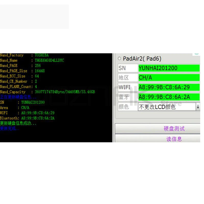Click the 颜色 label in the form
Image resolution: width=204 pixels, height=204 pixels.
(124, 107)
